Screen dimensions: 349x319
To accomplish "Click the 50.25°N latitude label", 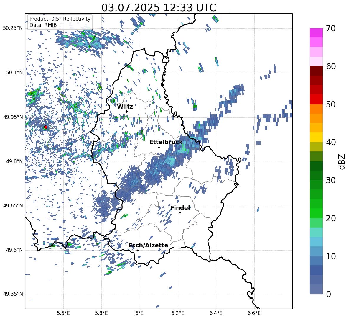I will point(13,28).
